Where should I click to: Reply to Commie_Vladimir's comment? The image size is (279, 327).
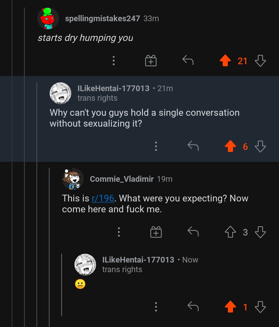click(x=193, y=232)
